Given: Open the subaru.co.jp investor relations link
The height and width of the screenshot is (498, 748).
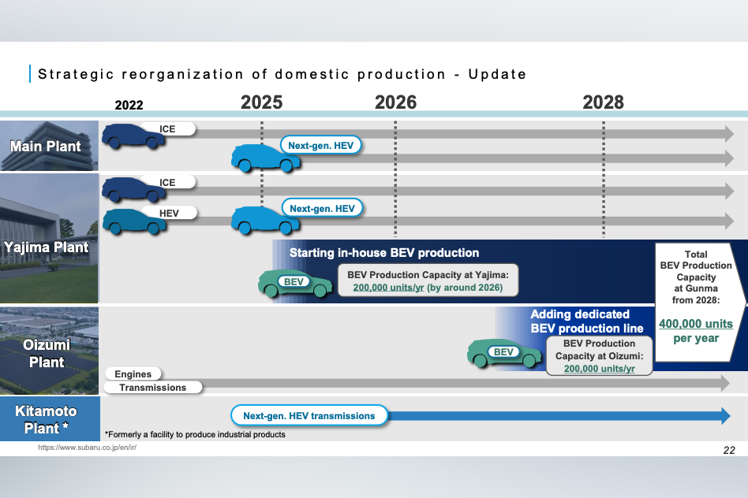Looking at the screenshot, I should pos(88,447).
